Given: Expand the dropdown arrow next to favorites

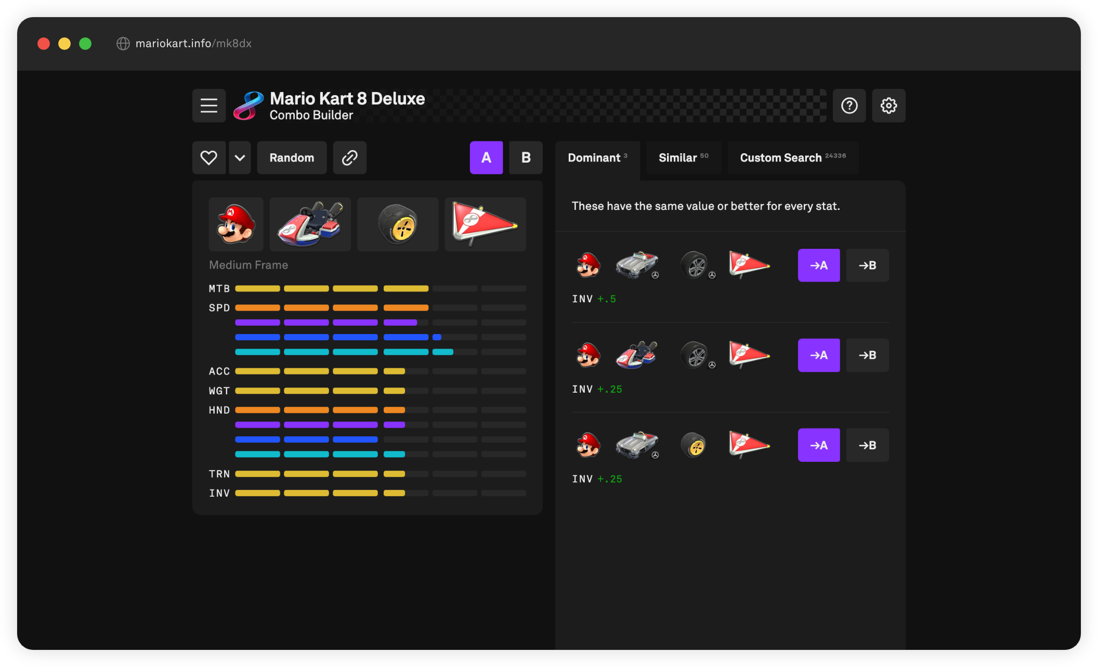Looking at the screenshot, I should pos(240,157).
